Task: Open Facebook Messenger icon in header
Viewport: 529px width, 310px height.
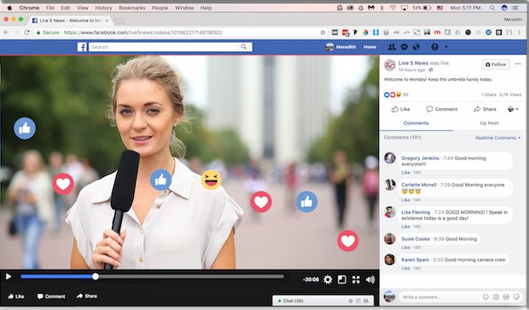Action: (x=404, y=47)
